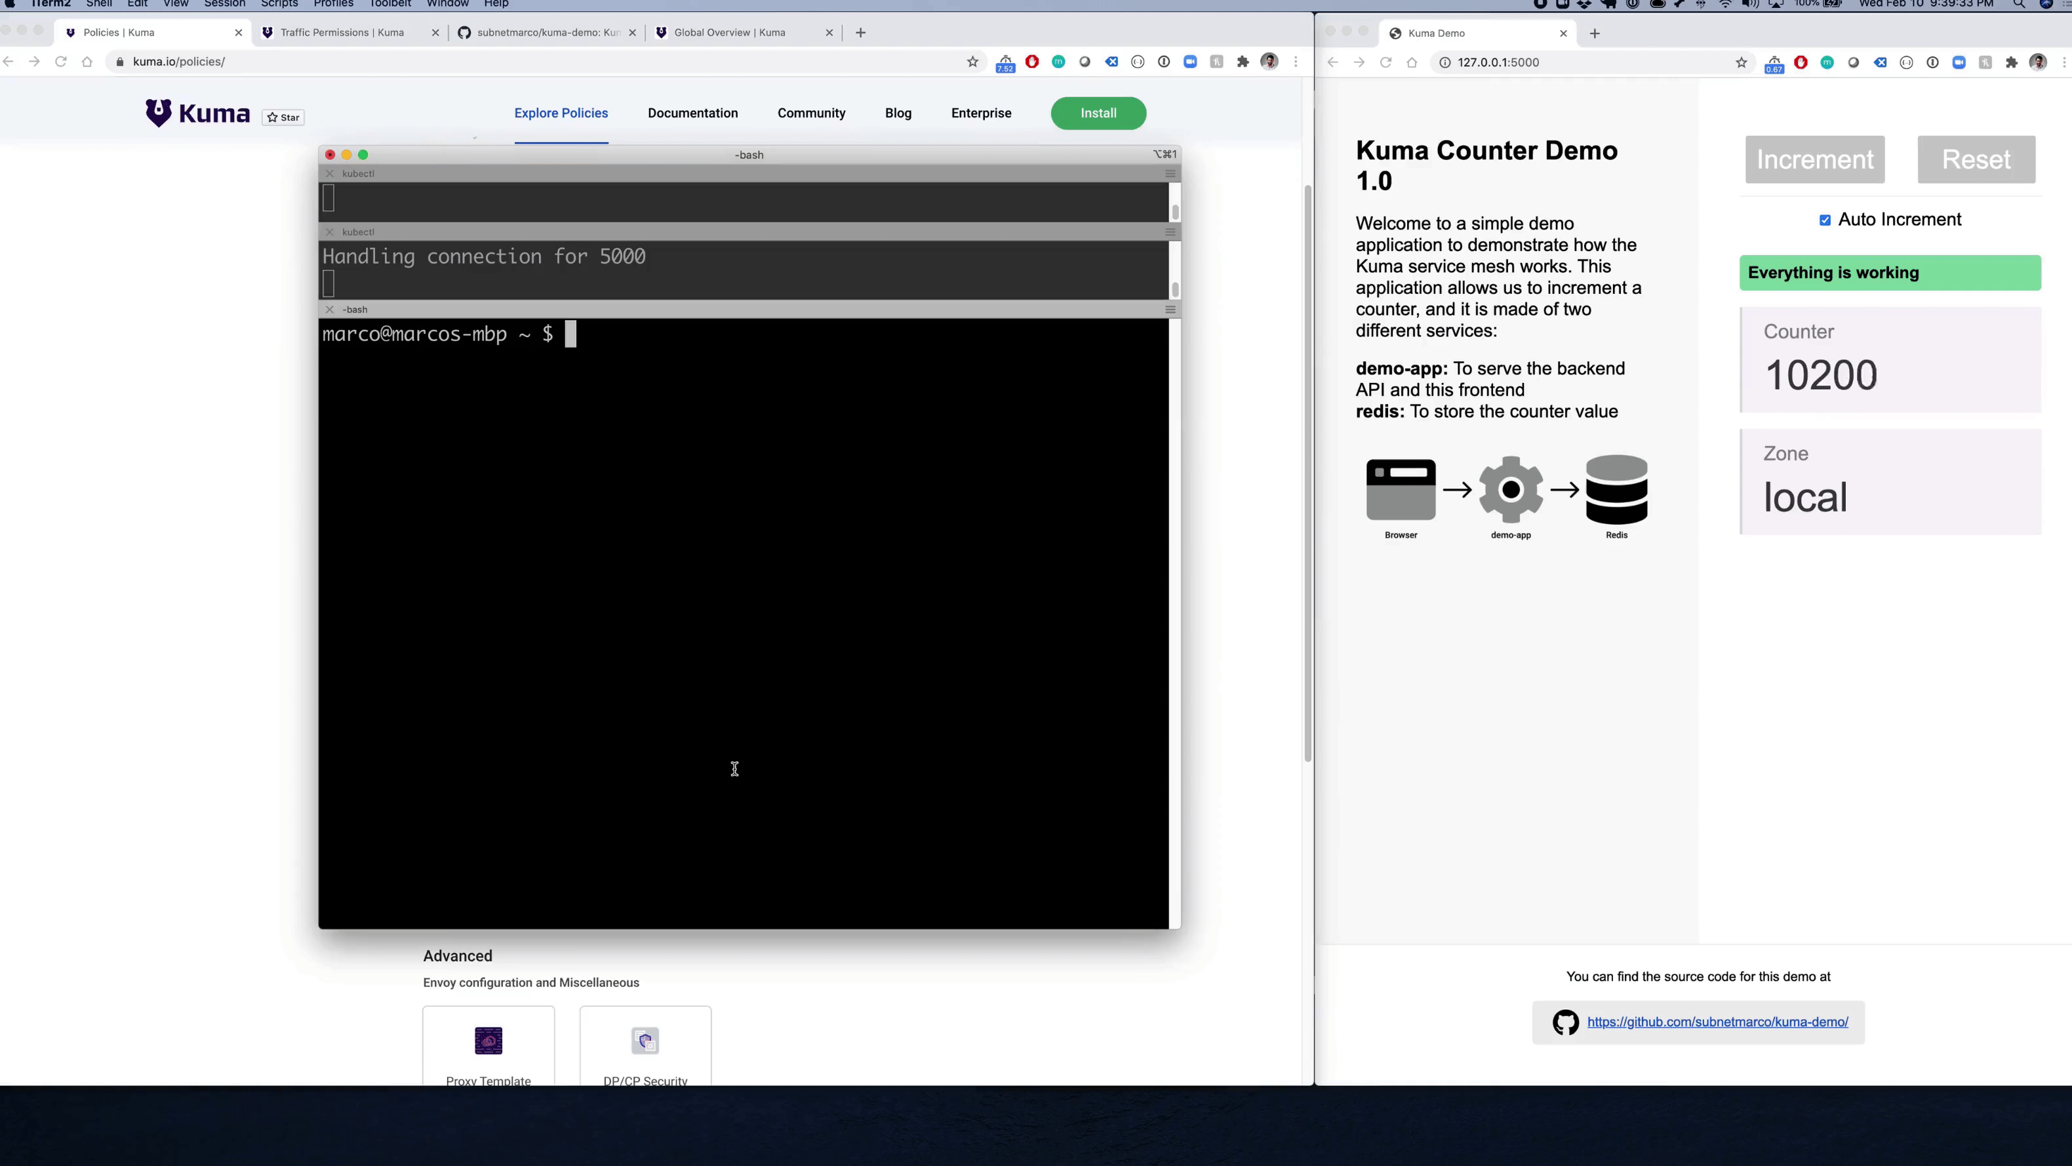Toggle the Auto Increment checkbox
2072x1166 pixels.
(1825, 220)
